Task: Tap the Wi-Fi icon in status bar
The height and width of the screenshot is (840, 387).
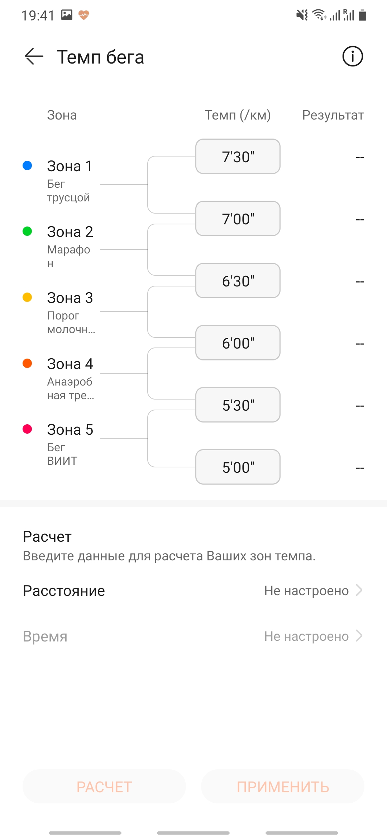Action: pos(319,15)
